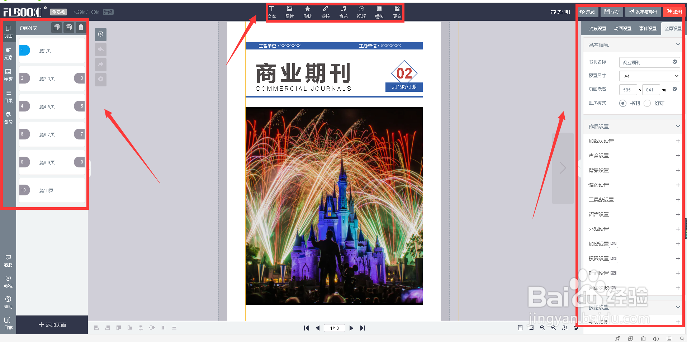
Task: Expand 缩放设置 option
Action: pos(678,185)
